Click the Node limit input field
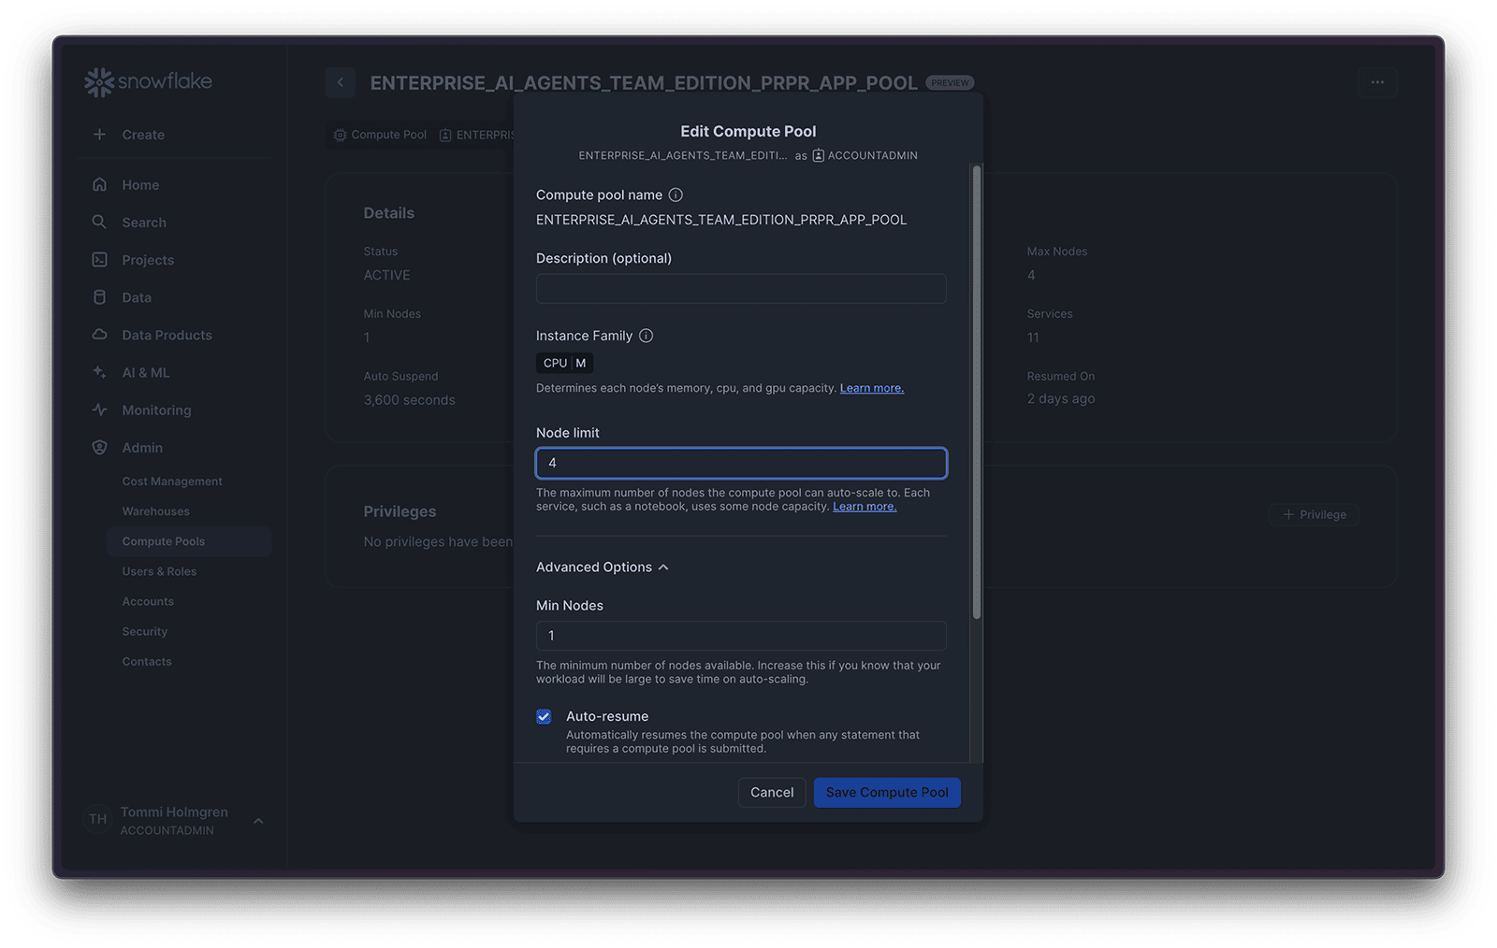The width and height of the screenshot is (1497, 948). coord(741,463)
